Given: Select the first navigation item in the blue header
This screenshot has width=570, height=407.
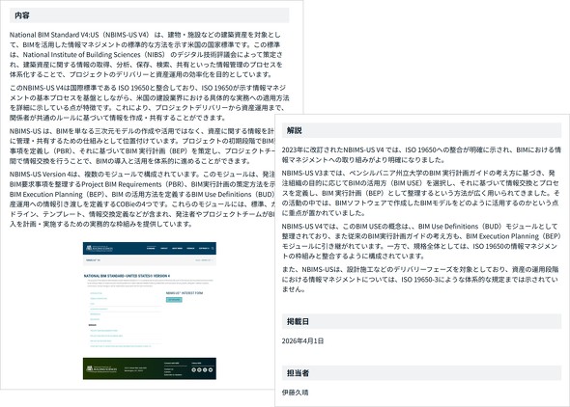Looking at the screenshot, I should pos(151,248).
